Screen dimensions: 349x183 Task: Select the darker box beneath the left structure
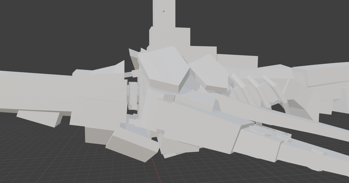(98, 136)
